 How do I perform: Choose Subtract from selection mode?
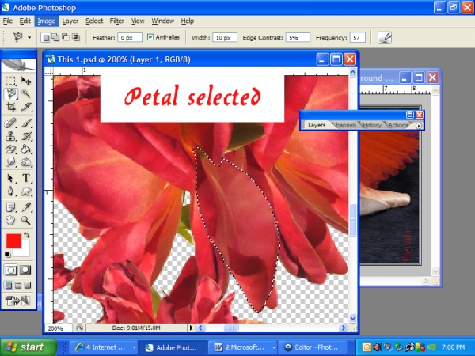point(66,37)
